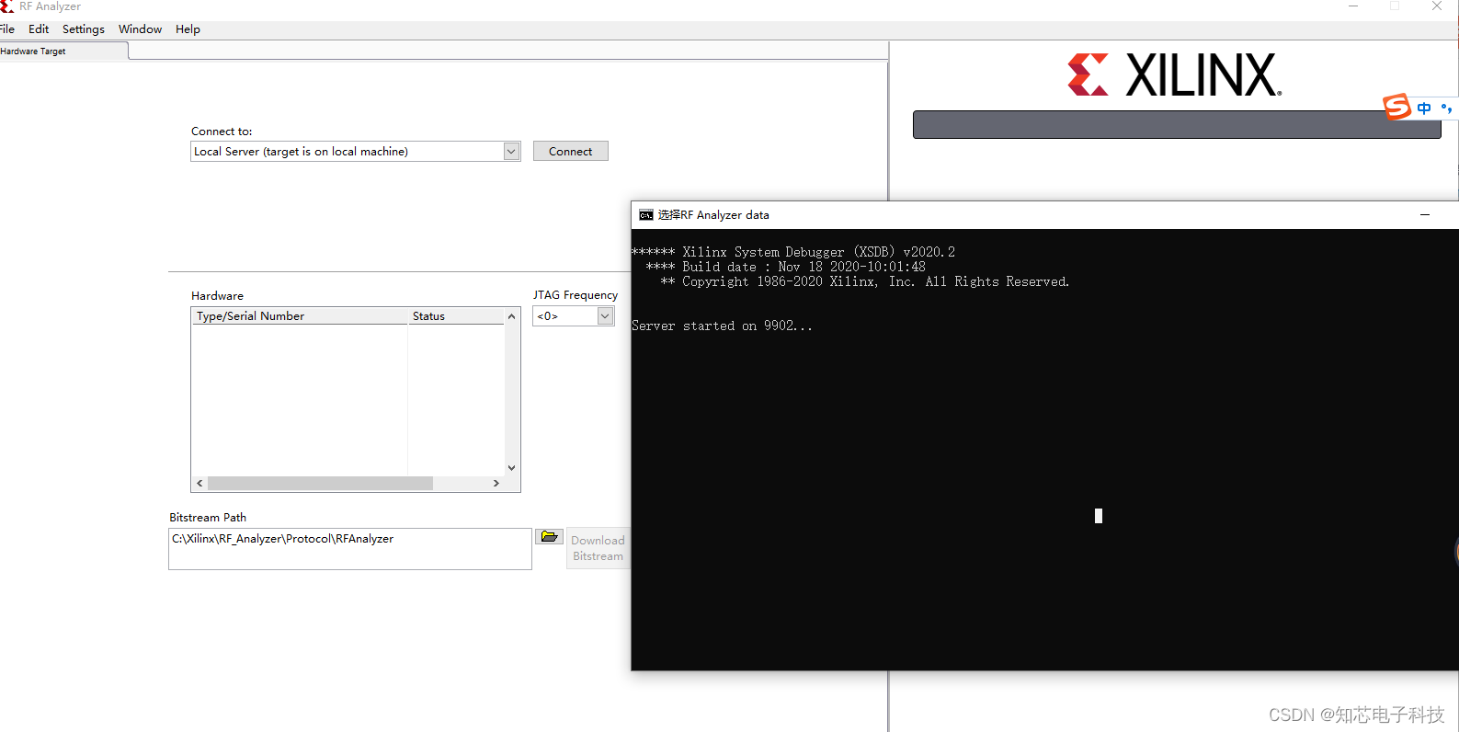Click the hardware list scroll right arrow
Screen dimensions: 1459x732
click(x=496, y=484)
